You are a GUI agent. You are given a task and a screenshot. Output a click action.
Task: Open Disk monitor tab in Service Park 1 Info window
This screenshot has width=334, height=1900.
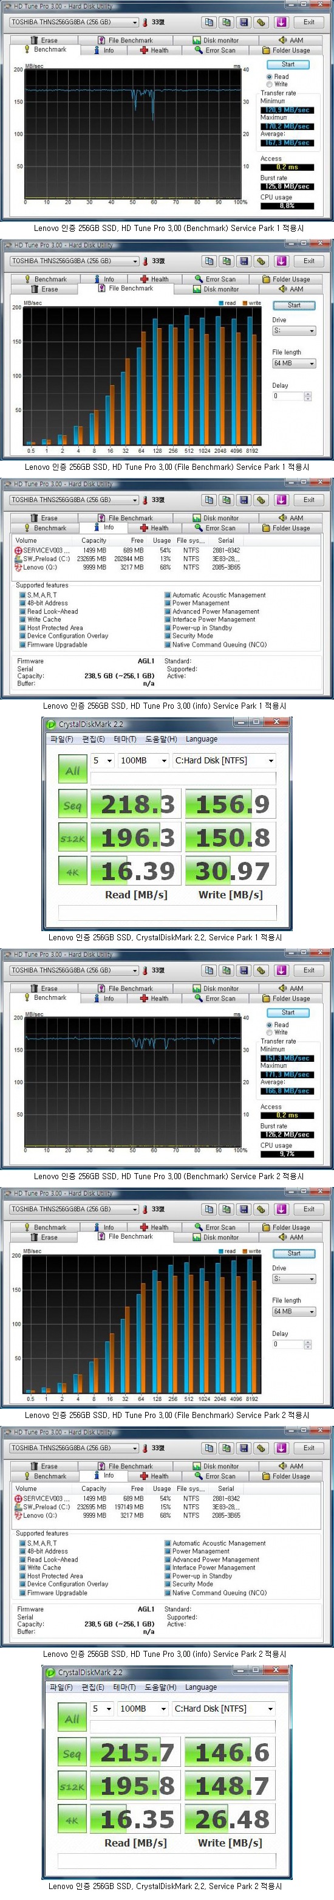216,518
